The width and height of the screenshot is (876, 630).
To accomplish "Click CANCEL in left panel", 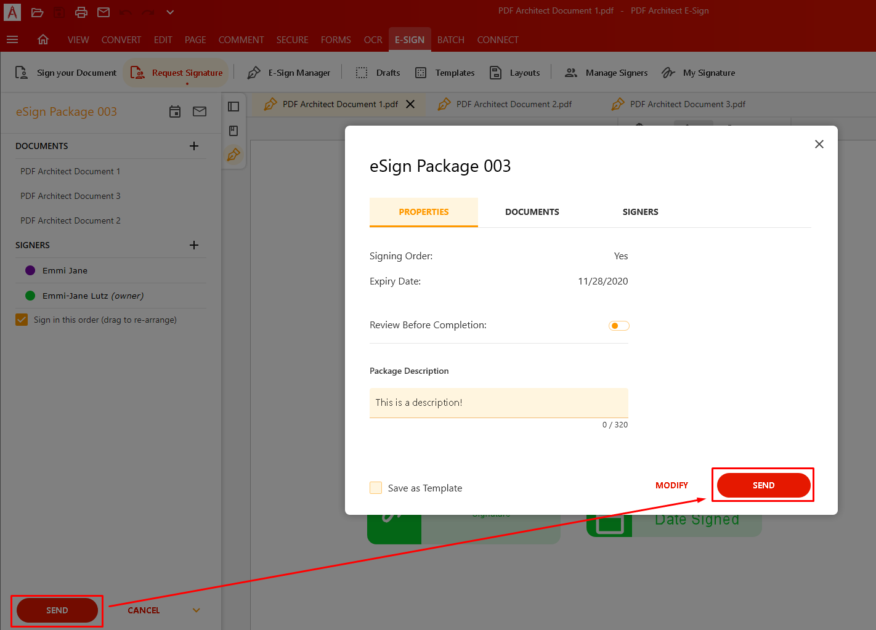I will click(x=144, y=610).
